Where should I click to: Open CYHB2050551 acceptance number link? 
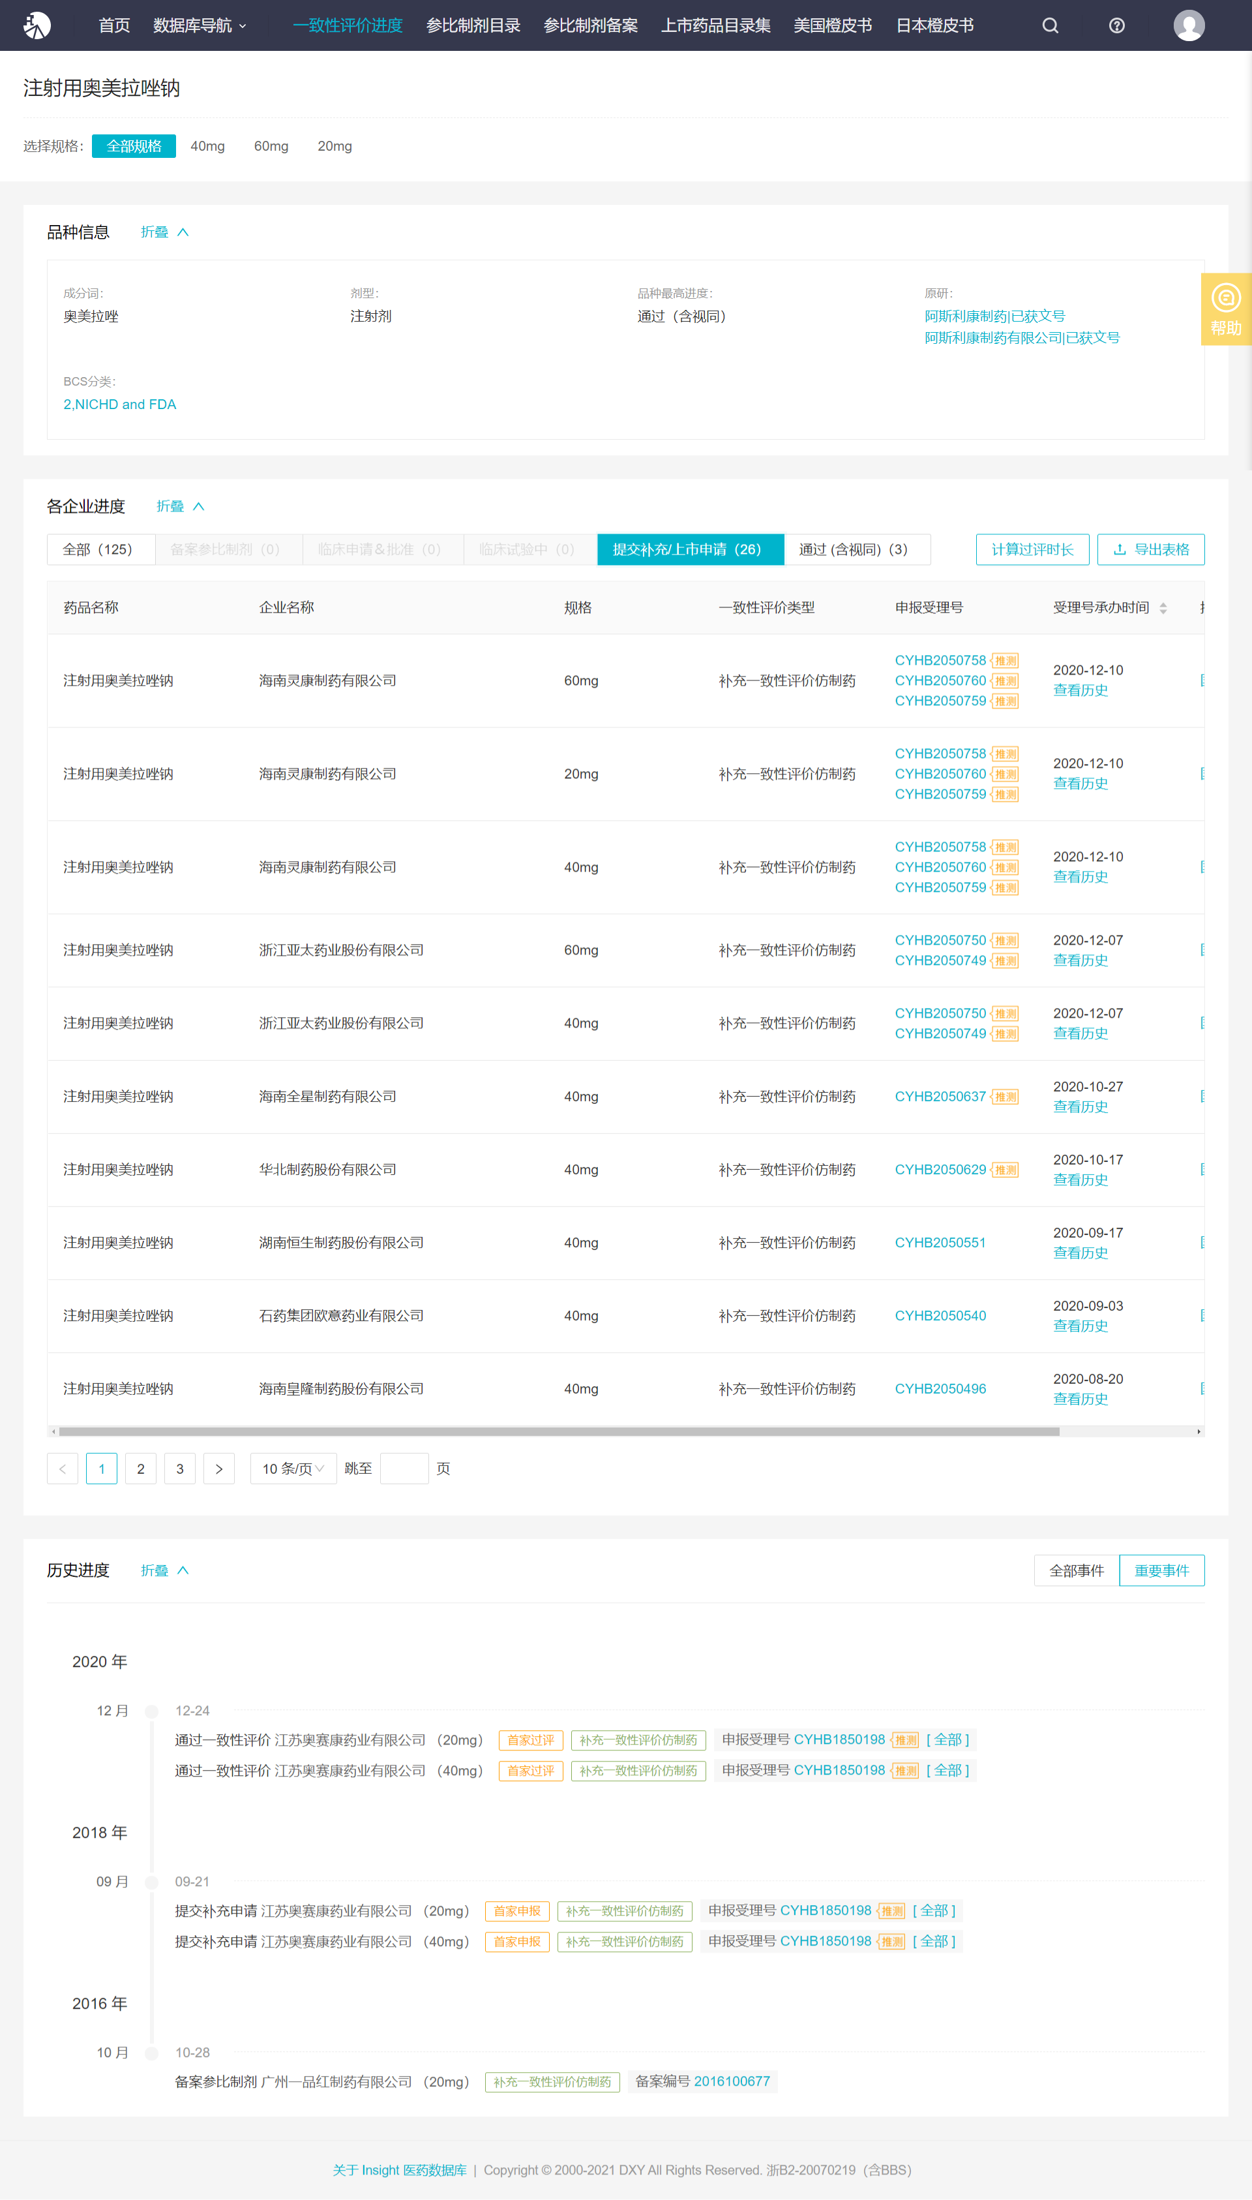click(940, 1242)
